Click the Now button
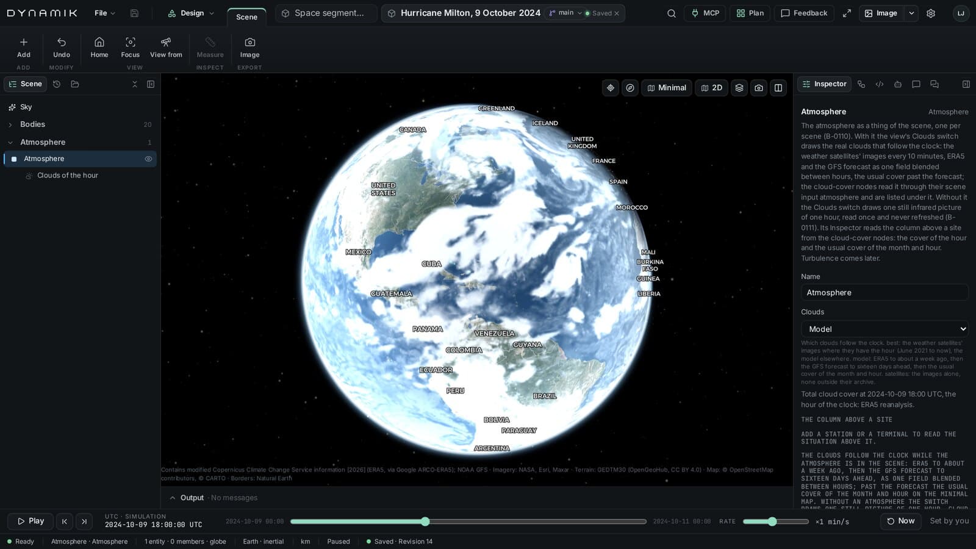The height and width of the screenshot is (549, 976). [900, 521]
